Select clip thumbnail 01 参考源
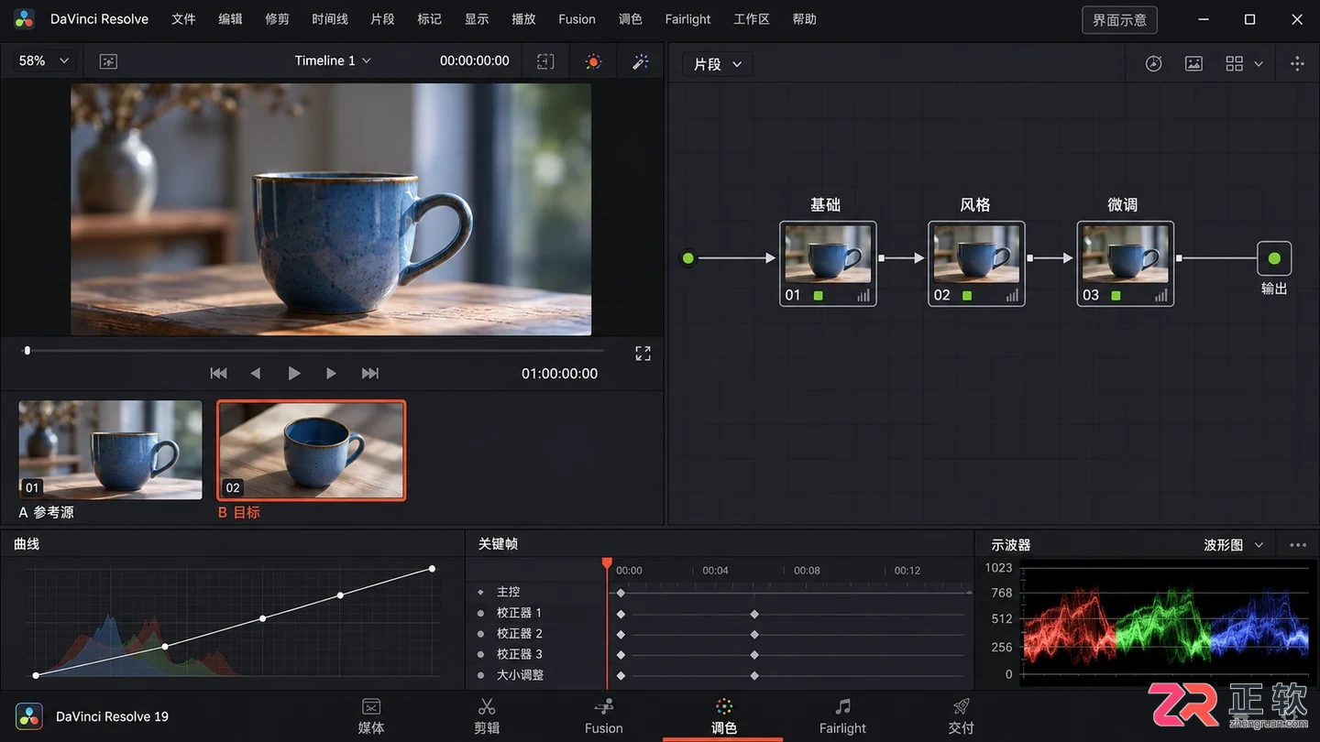The height and width of the screenshot is (742, 1320). click(110, 450)
